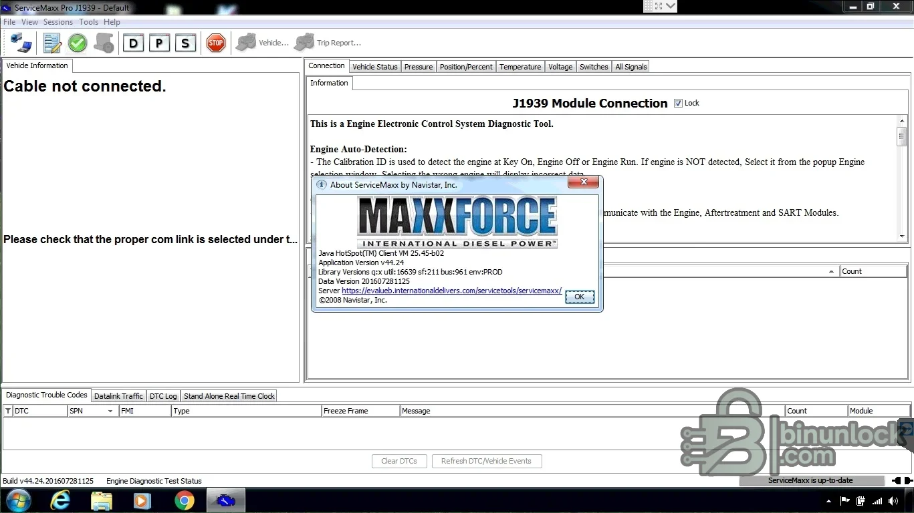Click the information panel scrollbar thumb
Image resolution: width=914 pixels, height=513 pixels.
click(901, 136)
